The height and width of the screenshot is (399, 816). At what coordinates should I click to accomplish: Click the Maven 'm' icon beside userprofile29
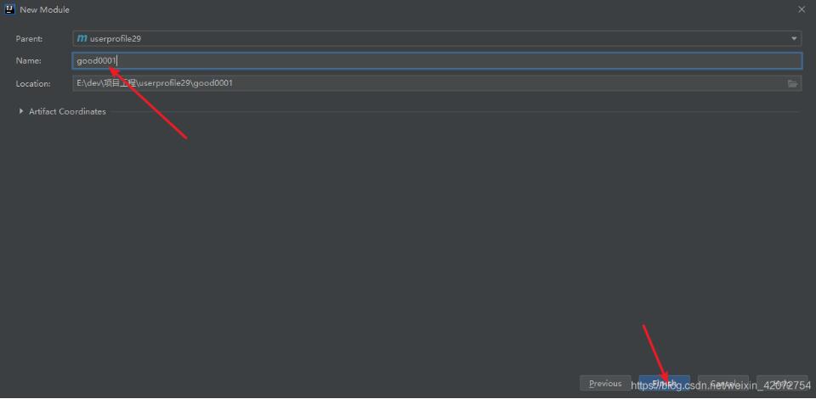click(x=82, y=38)
